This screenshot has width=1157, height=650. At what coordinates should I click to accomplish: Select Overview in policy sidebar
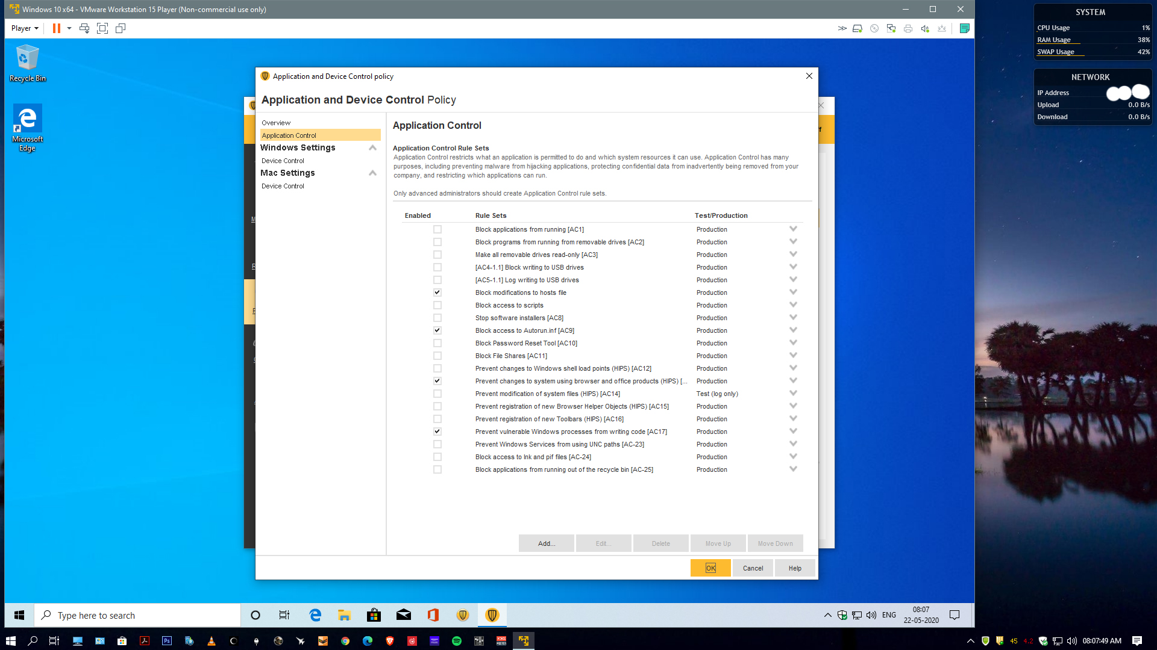276,123
